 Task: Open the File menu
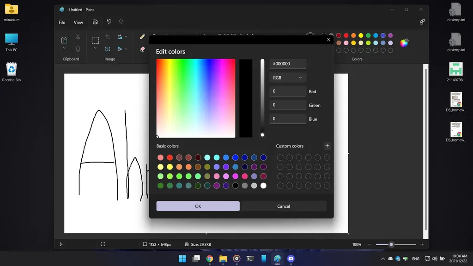tap(62, 22)
